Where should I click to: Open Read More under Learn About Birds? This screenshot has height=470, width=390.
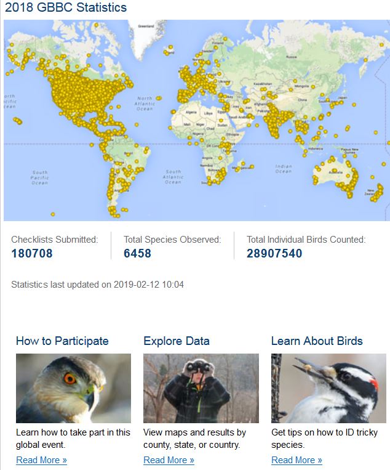coord(296,460)
